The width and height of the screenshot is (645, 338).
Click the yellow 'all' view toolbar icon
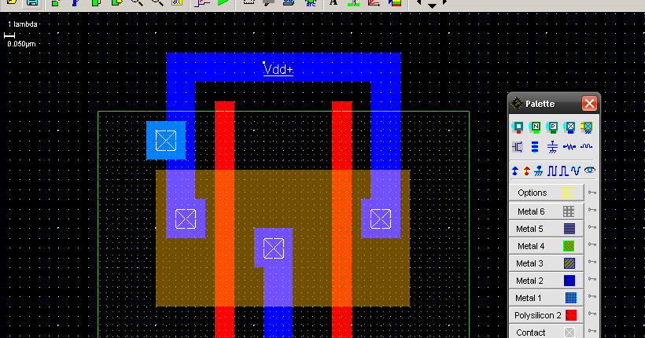(177, 2)
